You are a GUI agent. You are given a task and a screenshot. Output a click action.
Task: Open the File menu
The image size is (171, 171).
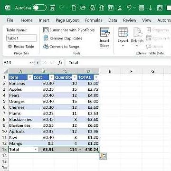[x=10, y=20]
